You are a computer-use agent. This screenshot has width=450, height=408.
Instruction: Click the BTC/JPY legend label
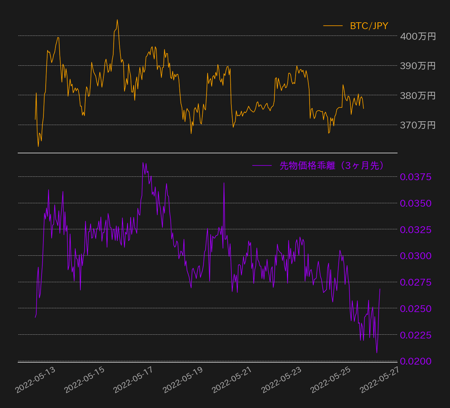click(x=369, y=26)
